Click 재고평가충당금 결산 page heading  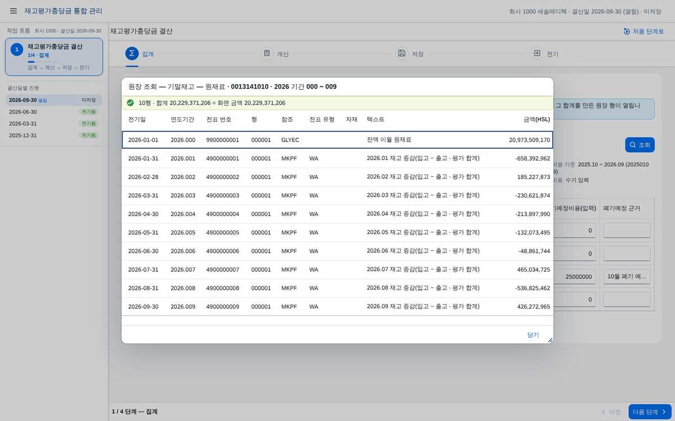[x=141, y=31]
